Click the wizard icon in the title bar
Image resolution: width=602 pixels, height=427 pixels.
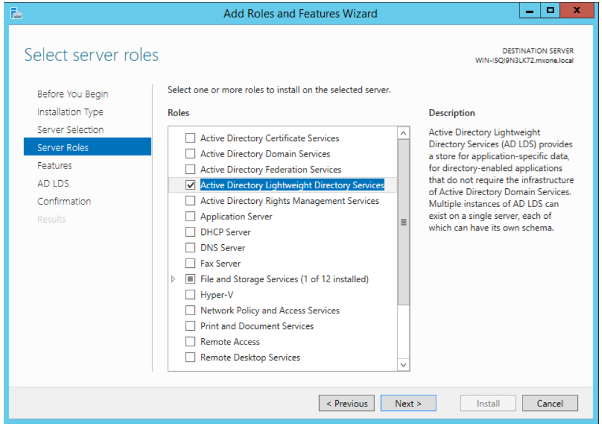pos(17,12)
